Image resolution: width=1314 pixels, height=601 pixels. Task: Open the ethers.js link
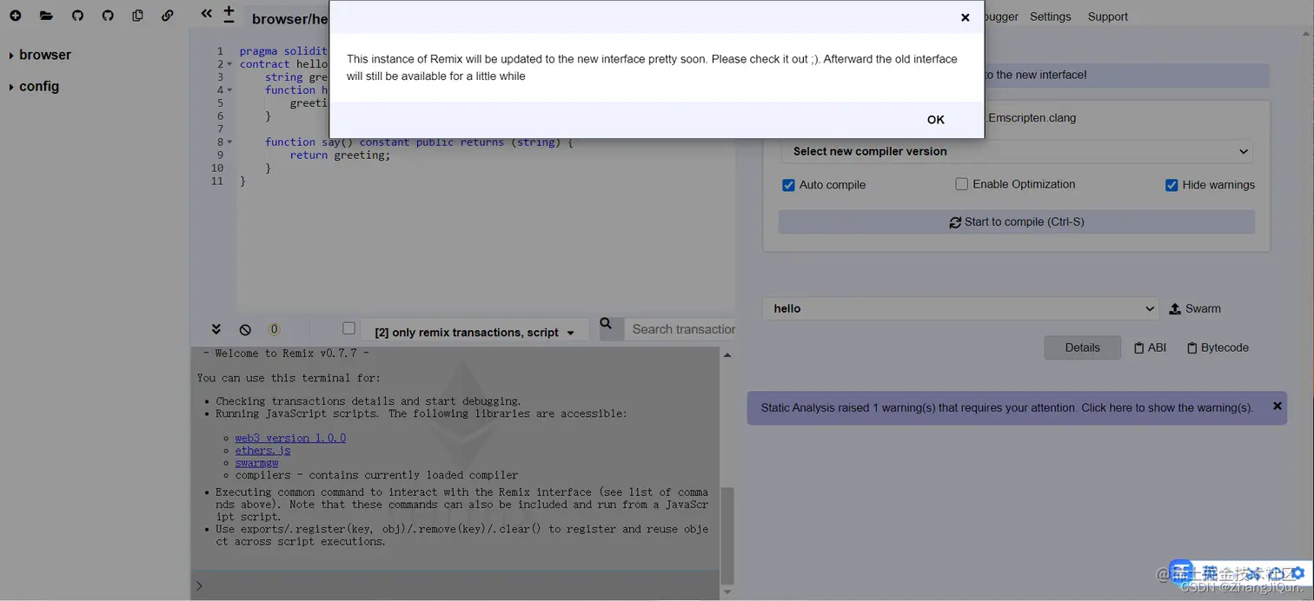point(262,451)
